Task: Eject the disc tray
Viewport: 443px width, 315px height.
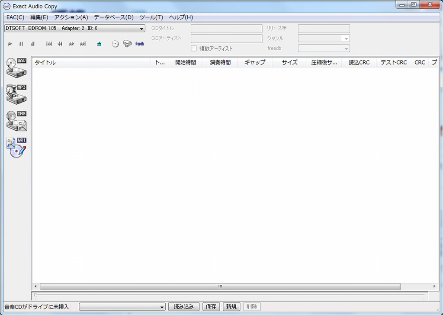Action: pos(99,44)
